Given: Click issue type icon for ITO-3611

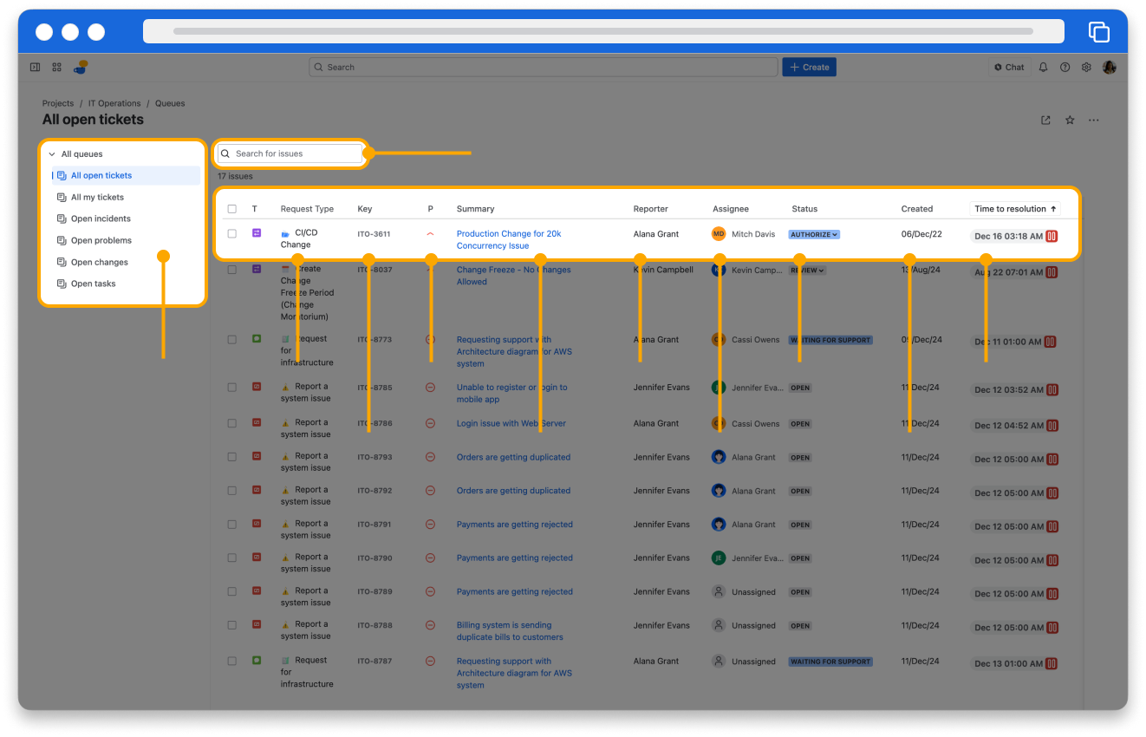Looking at the screenshot, I should pos(257,233).
